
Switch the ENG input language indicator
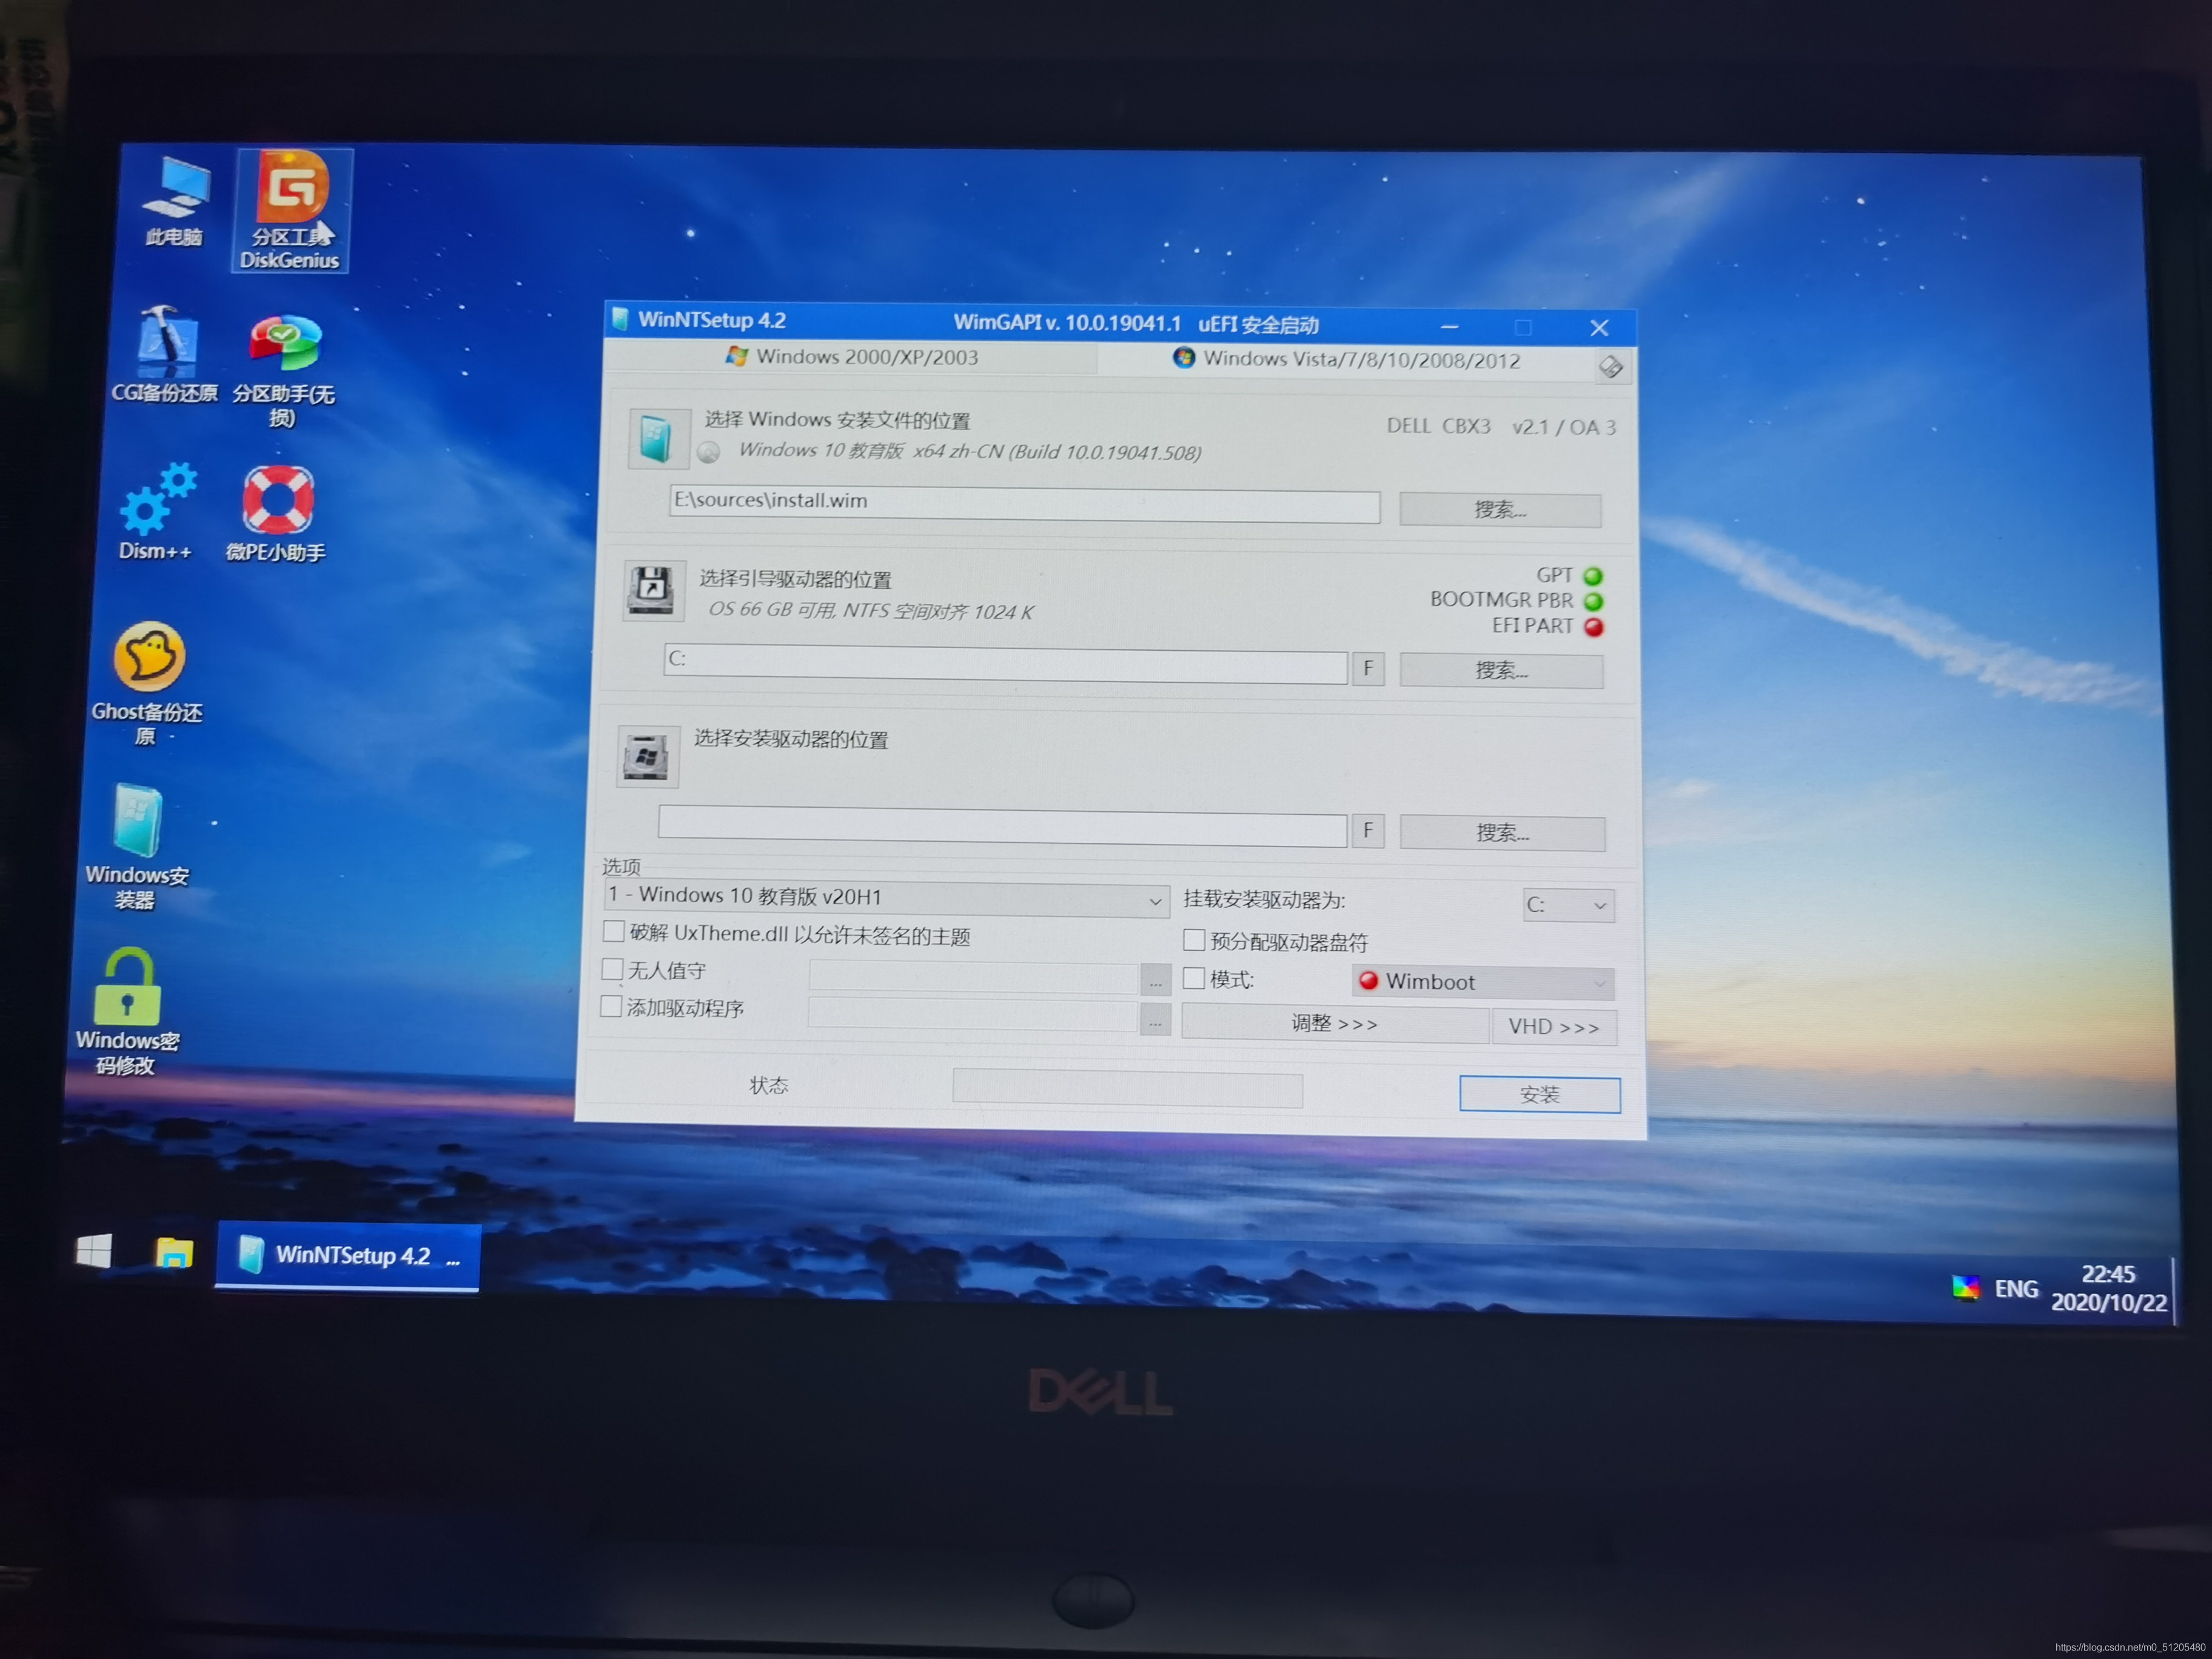point(2015,1288)
